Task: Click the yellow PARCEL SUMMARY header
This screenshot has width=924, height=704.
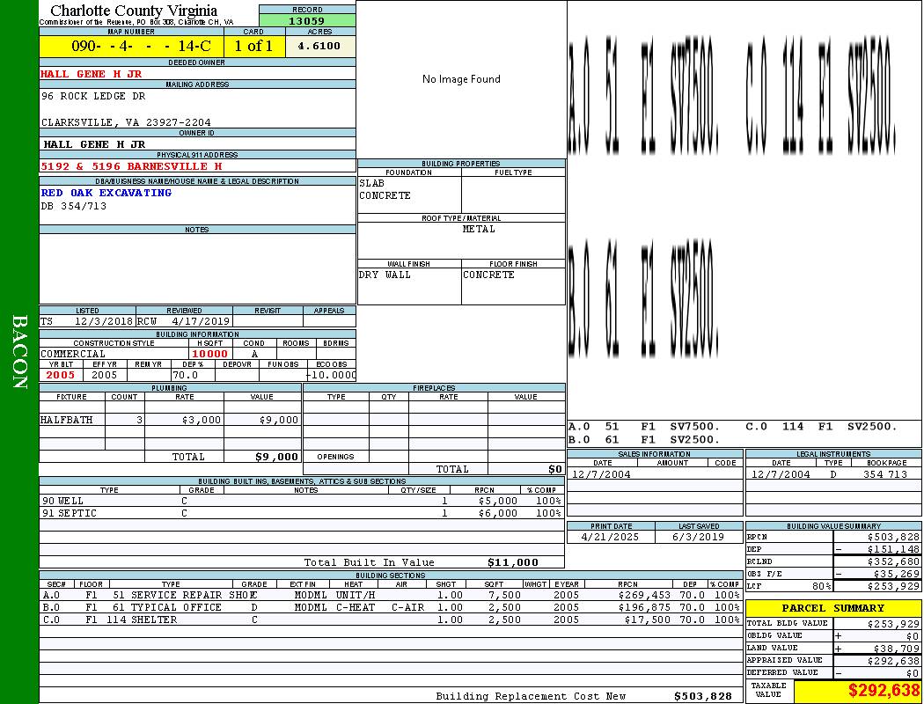Action: (x=833, y=608)
